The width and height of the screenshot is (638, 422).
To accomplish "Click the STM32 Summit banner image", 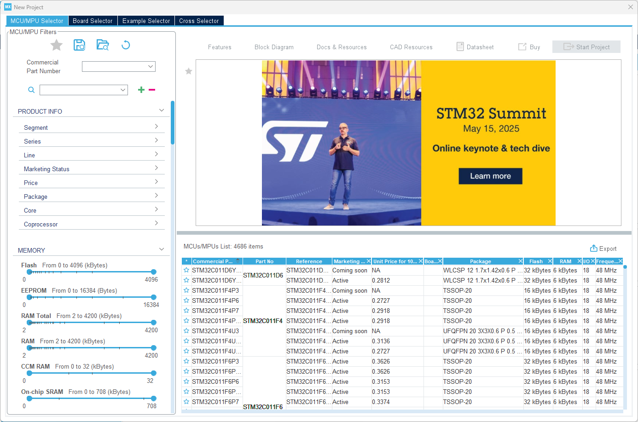I will point(409,143).
